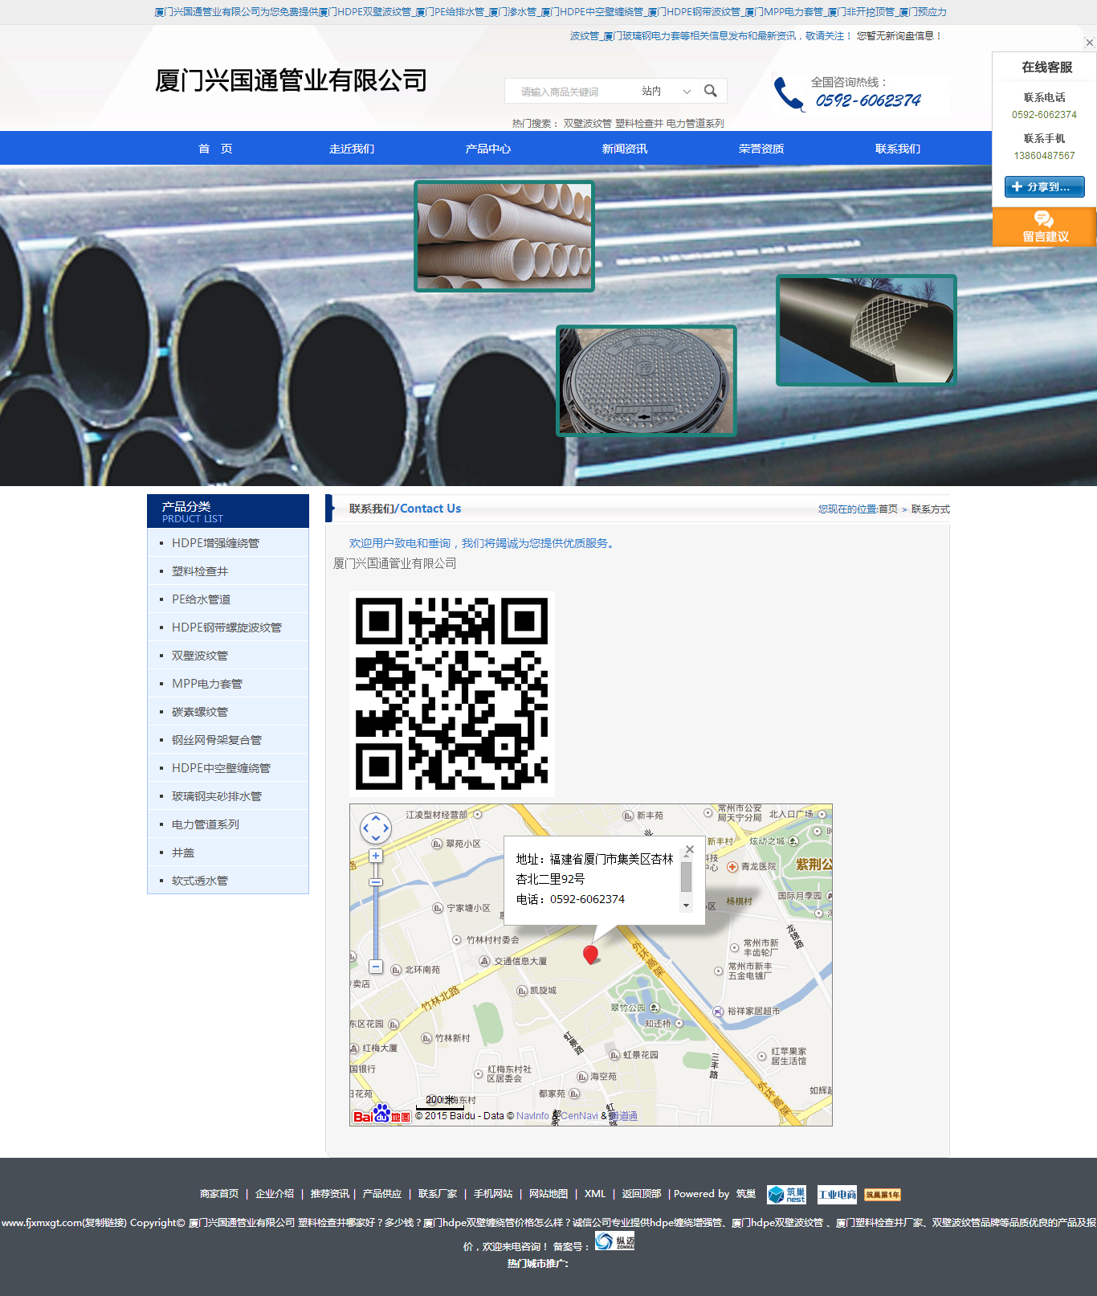This screenshot has width=1097, height=1296.
Task: Open footer link 企业介绍
Action: 275,1194
